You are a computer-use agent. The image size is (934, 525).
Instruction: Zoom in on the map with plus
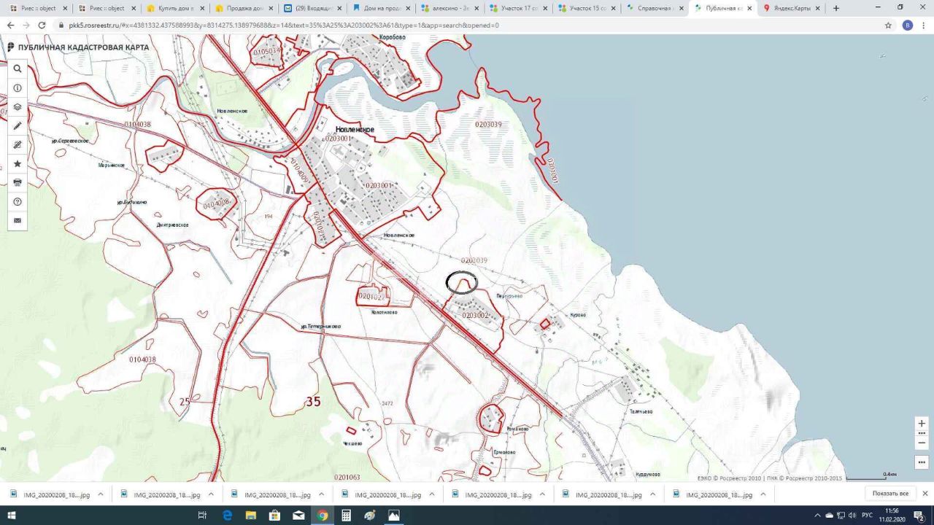coord(922,424)
